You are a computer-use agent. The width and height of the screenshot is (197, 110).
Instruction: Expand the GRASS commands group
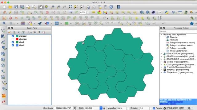point(161,56)
